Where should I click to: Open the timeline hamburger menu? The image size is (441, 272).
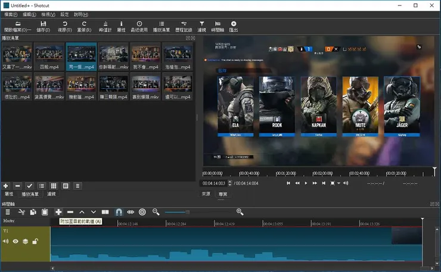[x=8, y=212]
